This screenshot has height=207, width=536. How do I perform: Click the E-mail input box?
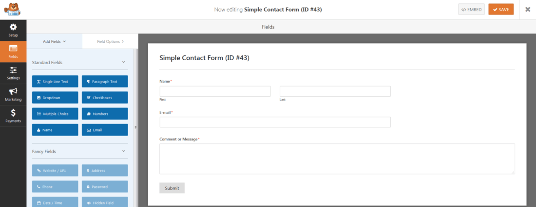275,122
